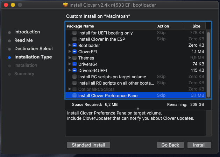This screenshot has width=220, height=157.
Task: Enable the Themes package checkbox
Action: 74,58
